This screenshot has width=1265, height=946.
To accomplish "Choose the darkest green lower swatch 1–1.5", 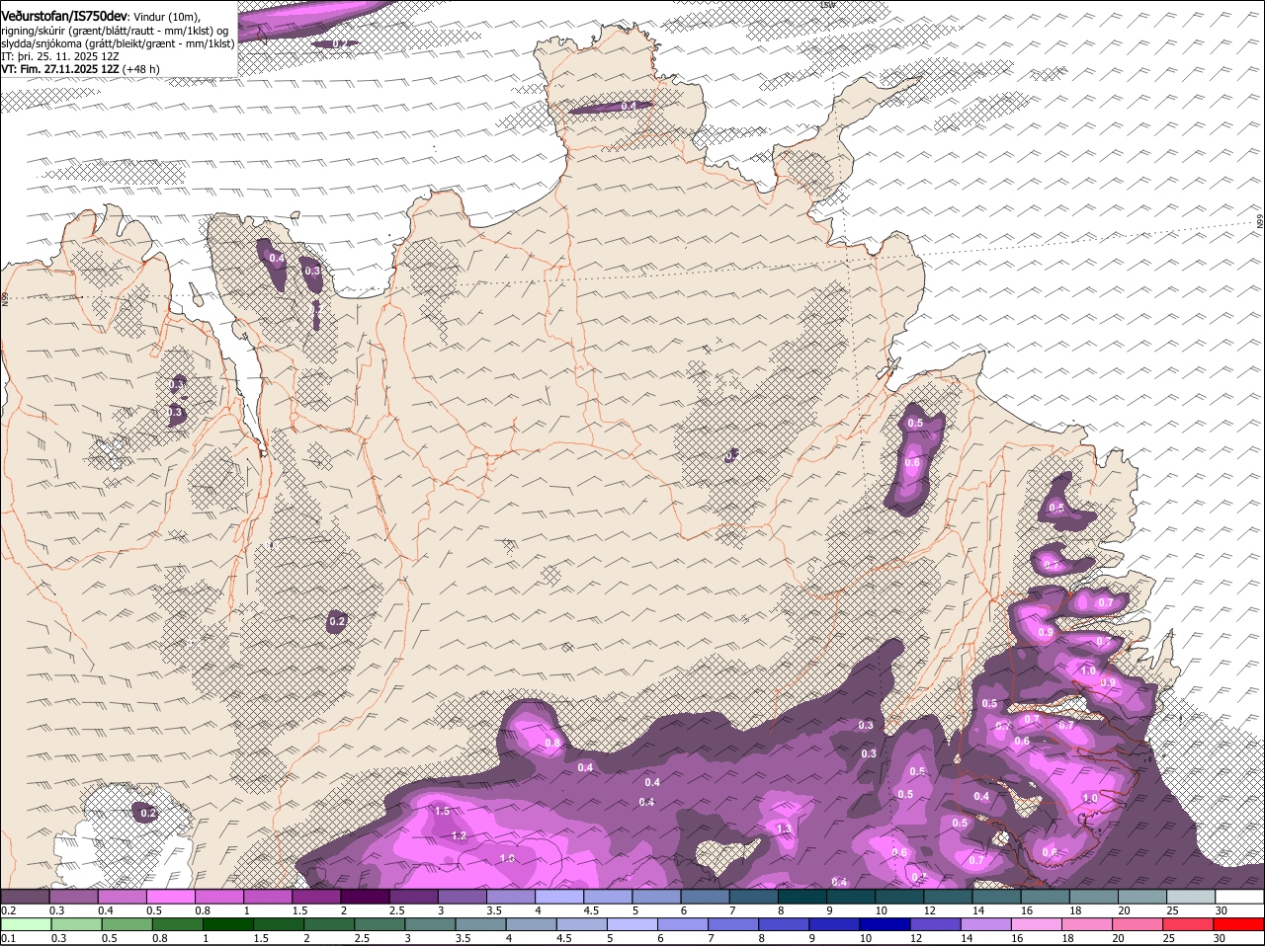I will 227,924.
